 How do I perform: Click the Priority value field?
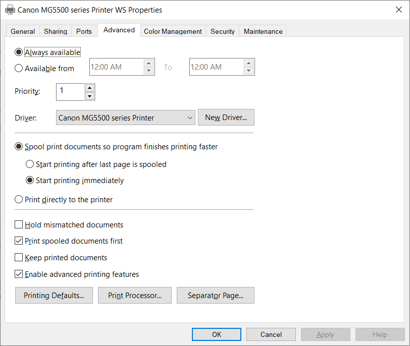pos(71,92)
